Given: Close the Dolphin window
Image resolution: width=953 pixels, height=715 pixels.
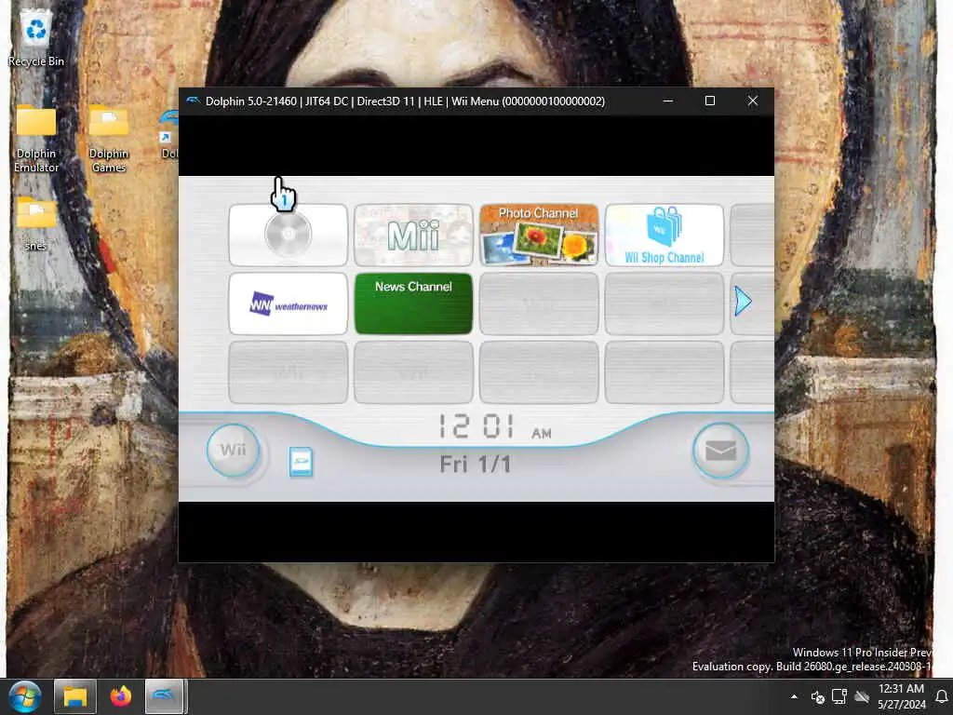Looking at the screenshot, I should (x=752, y=101).
